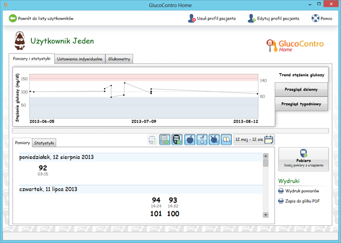The height and width of the screenshot is (243, 341).
Task: Click the poniedziałek, 12 sierpnia 2013 header
Action: [x=141, y=157]
